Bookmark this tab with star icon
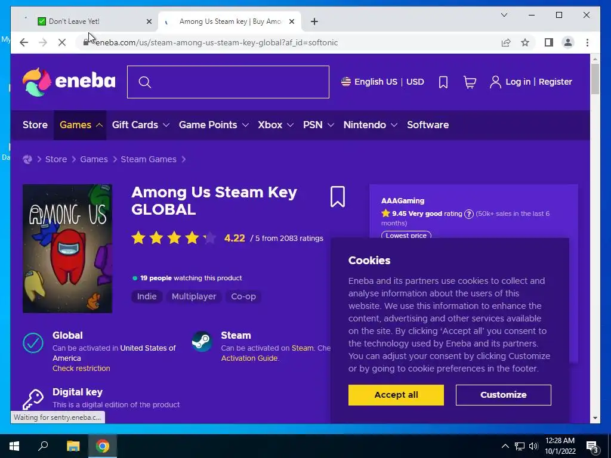The image size is (611, 458). click(525, 42)
